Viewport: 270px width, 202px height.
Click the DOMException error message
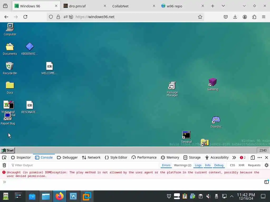pos(133,174)
